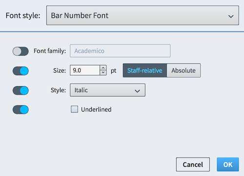Switch size mode to Absolute
The height and width of the screenshot is (176, 244).
pos(183,70)
